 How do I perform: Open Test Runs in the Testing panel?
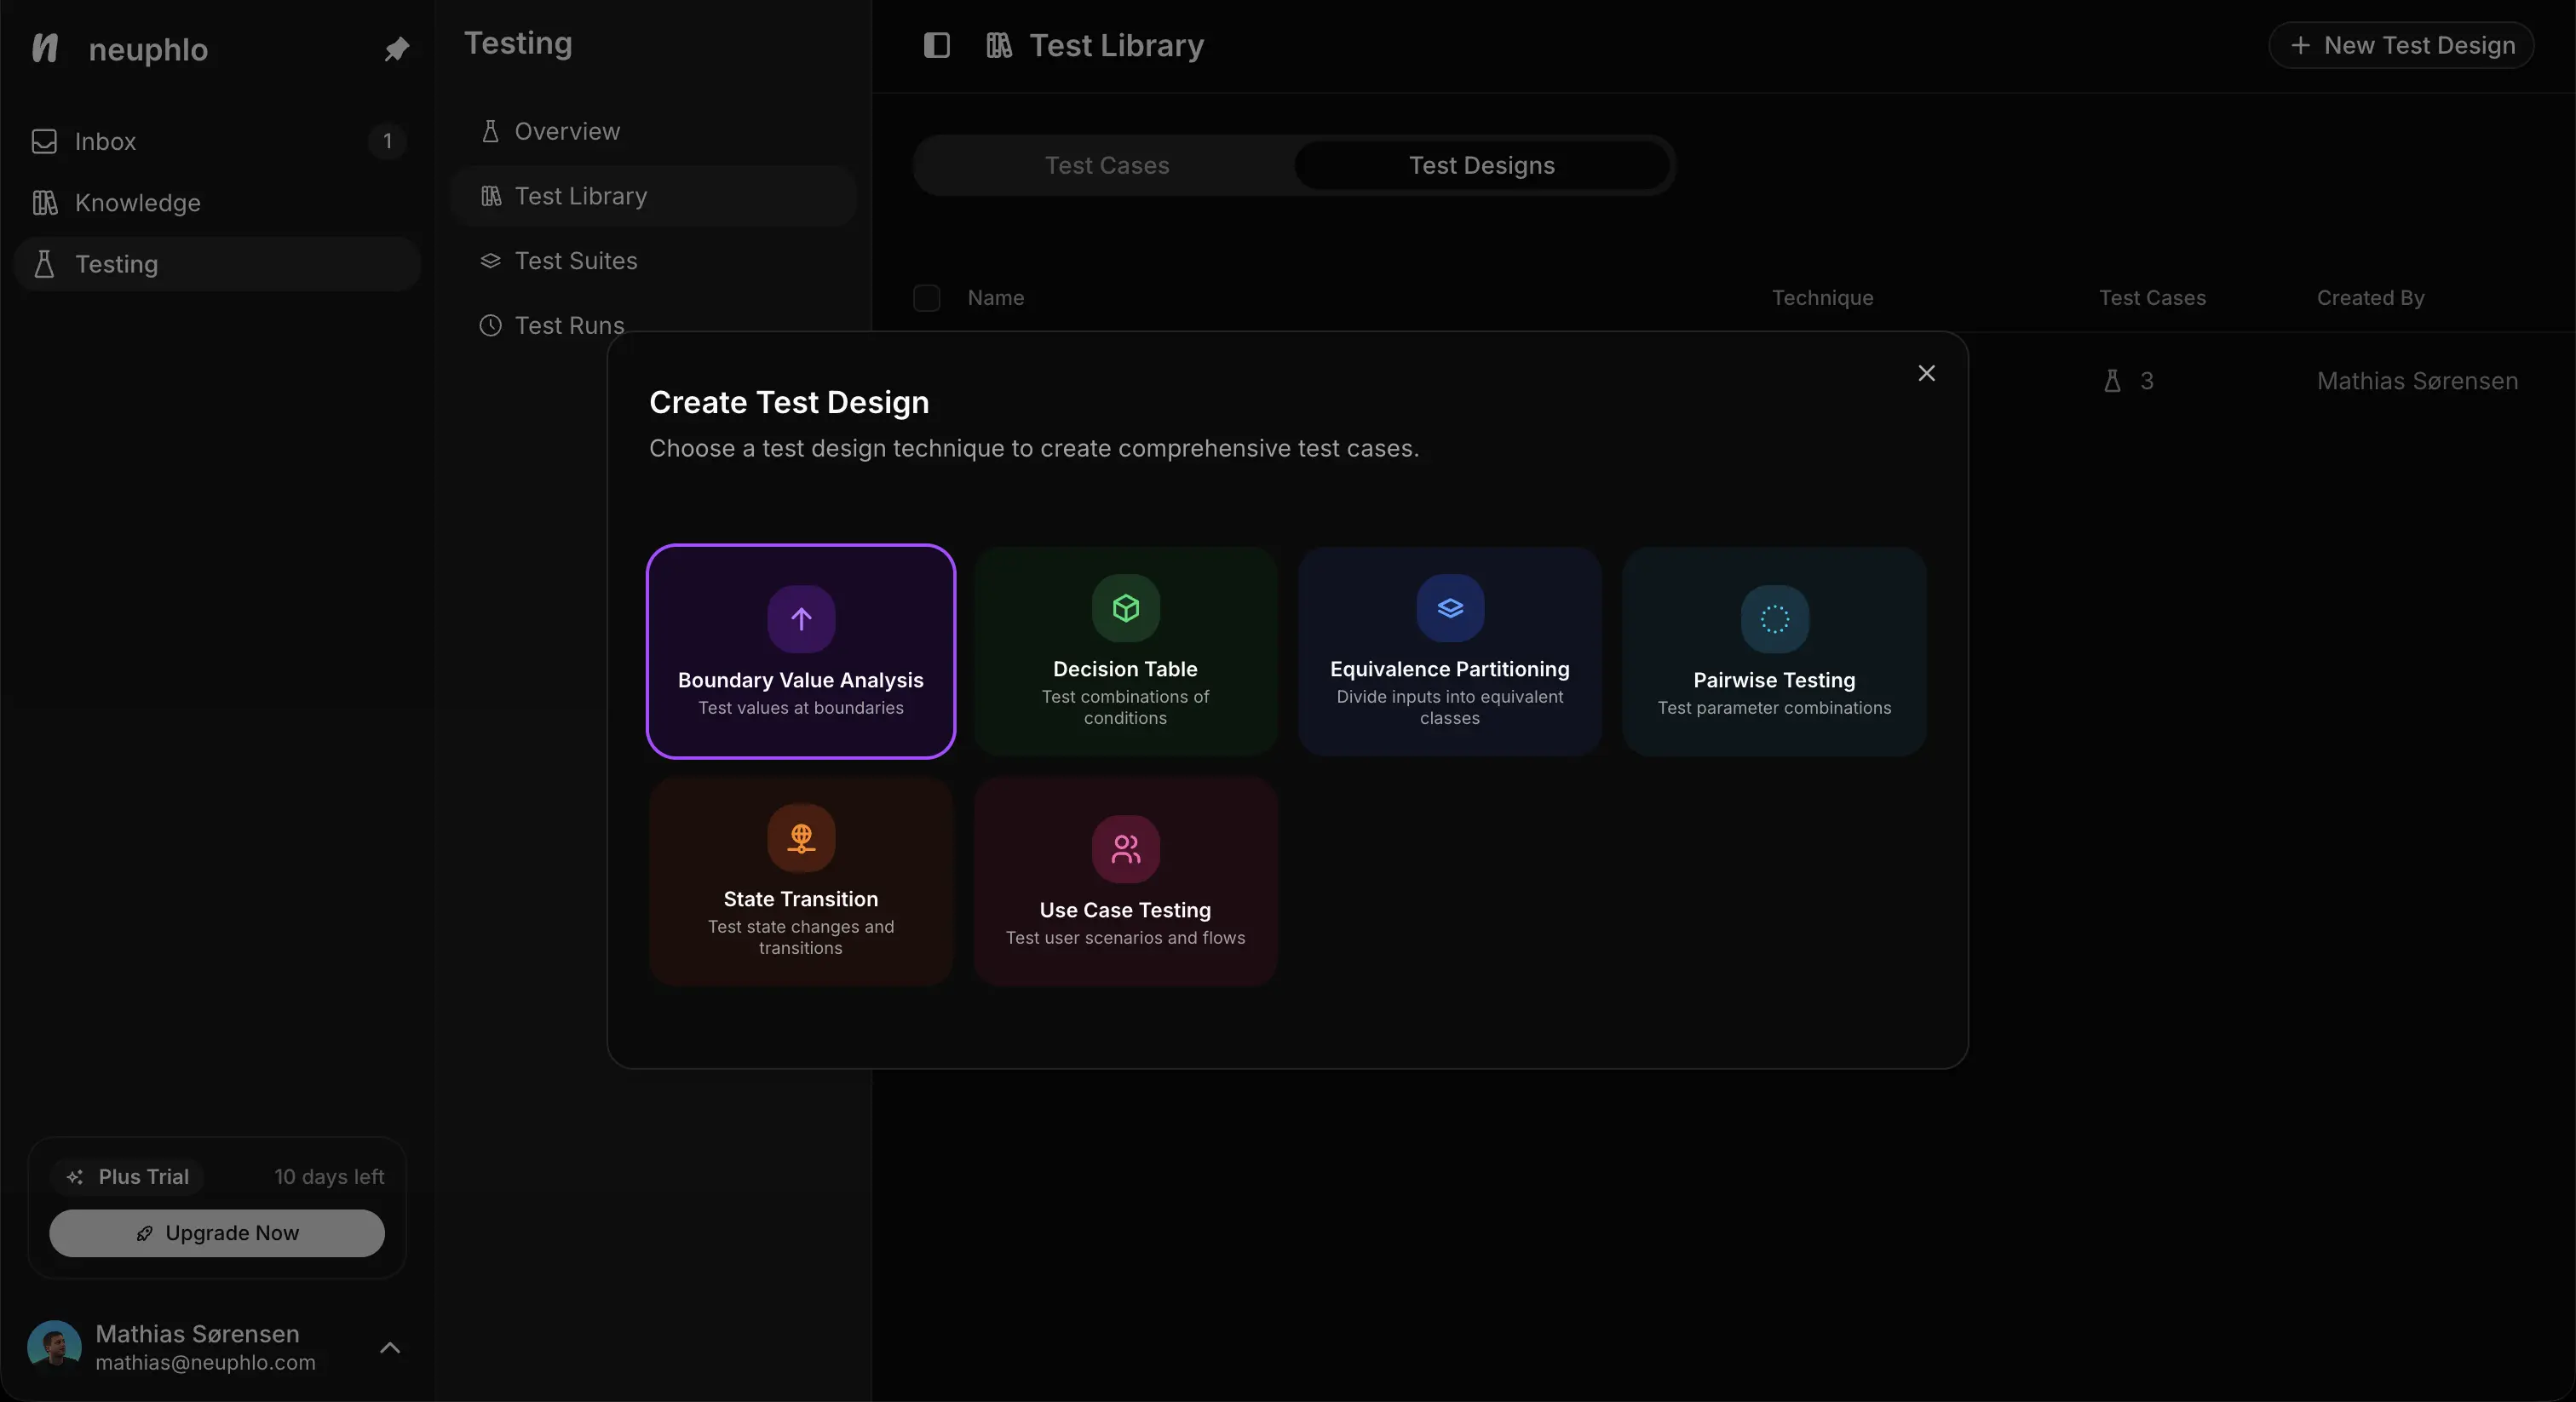tap(569, 325)
